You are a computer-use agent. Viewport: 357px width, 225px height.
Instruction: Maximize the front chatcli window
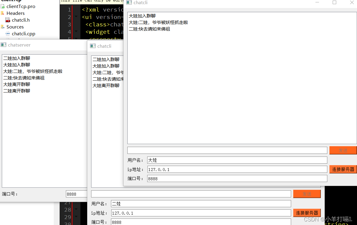click(334, 2)
